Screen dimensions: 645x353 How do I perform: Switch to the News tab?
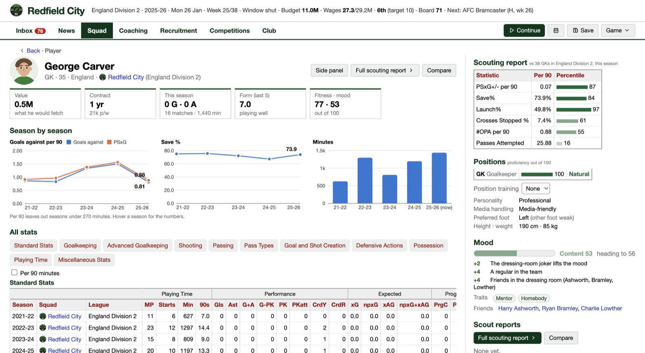click(x=67, y=31)
